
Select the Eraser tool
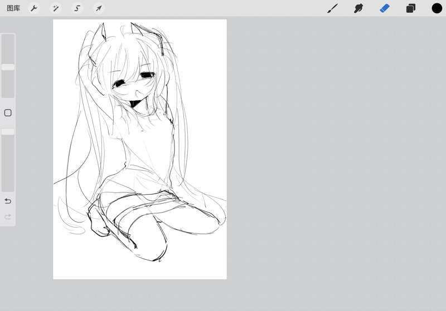[385, 8]
